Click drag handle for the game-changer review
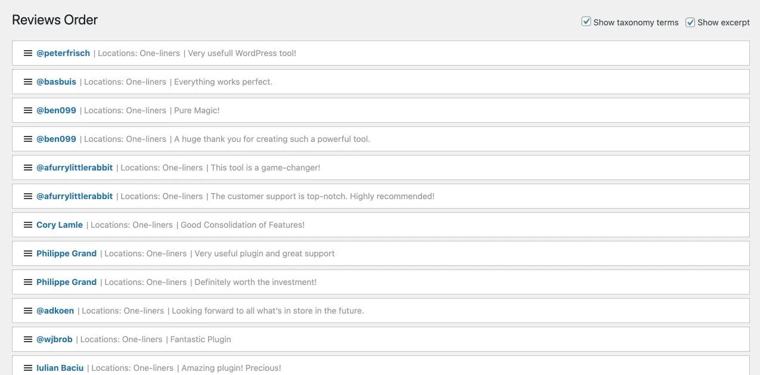 [x=28, y=168]
